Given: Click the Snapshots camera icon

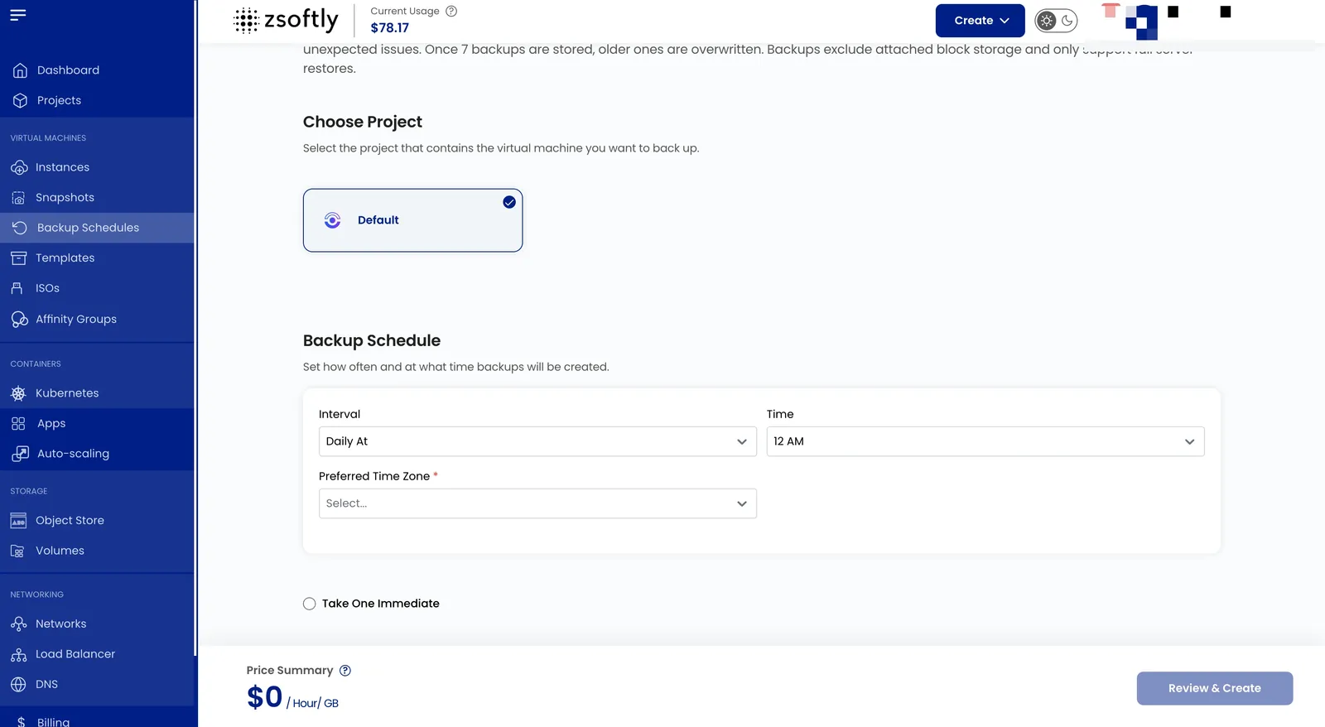Looking at the screenshot, I should tap(18, 198).
